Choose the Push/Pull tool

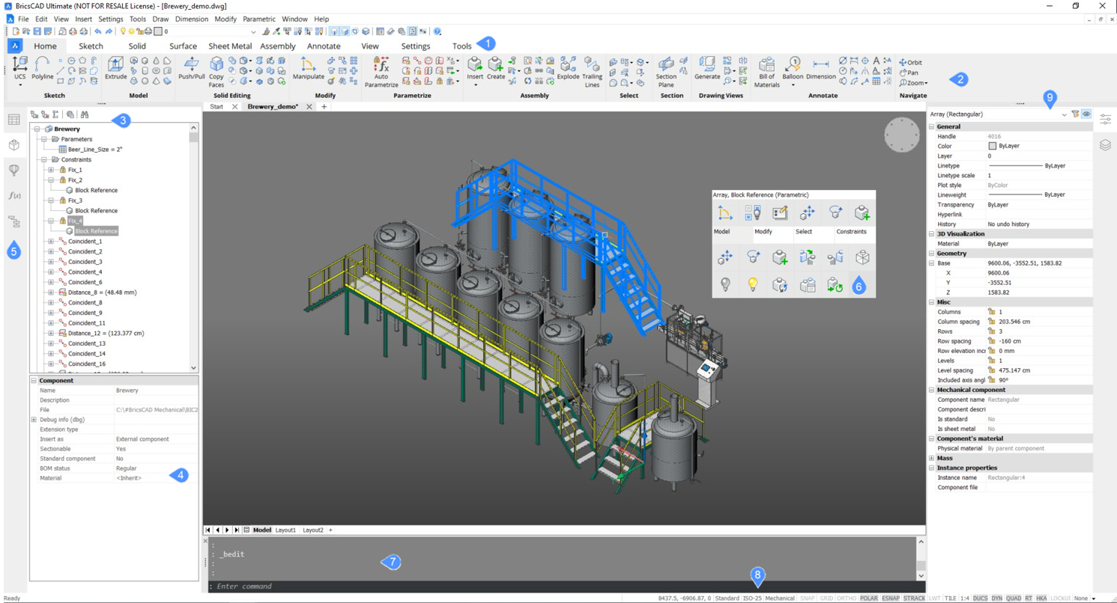(192, 68)
